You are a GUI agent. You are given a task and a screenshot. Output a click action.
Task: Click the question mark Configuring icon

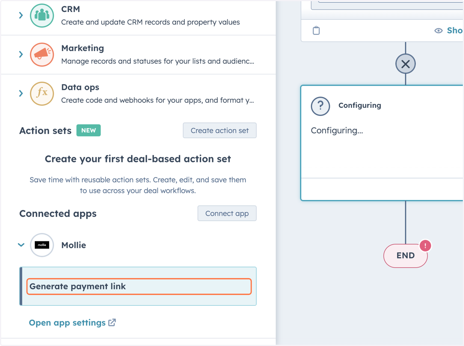click(321, 106)
